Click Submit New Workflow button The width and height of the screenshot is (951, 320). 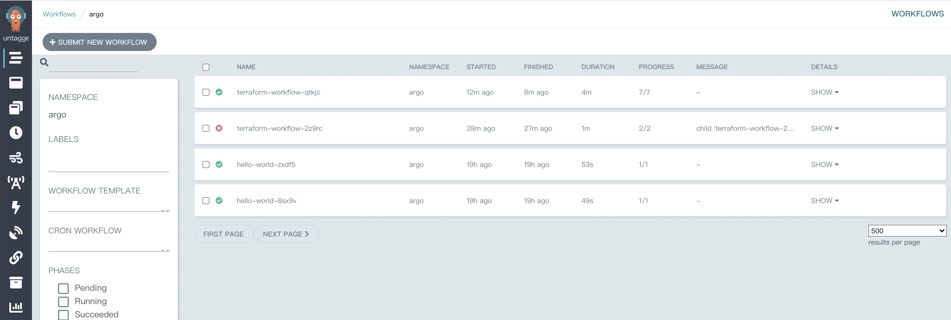pos(99,42)
